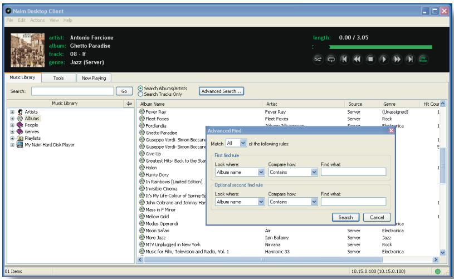Click the green round icon after the next-track button

click(423, 60)
